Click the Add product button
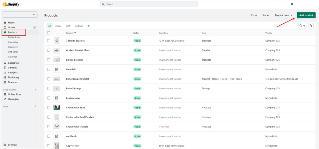This screenshot has width=319, height=149. (306, 15)
